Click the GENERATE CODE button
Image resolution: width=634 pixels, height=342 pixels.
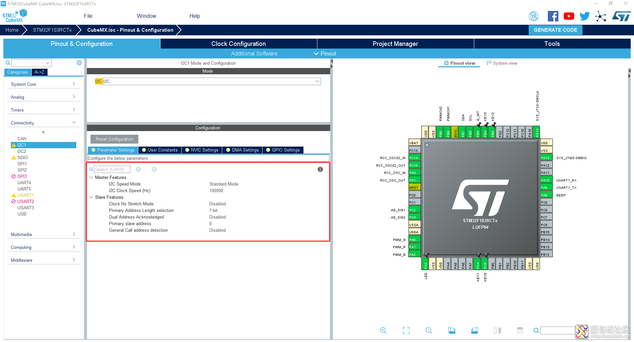[555, 30]
